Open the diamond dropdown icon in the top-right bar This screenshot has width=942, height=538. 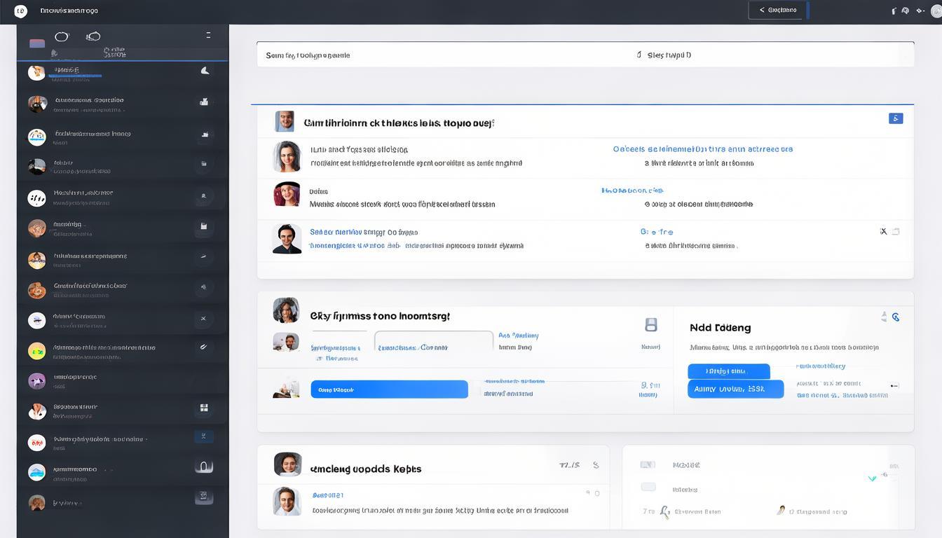point(920,11)
